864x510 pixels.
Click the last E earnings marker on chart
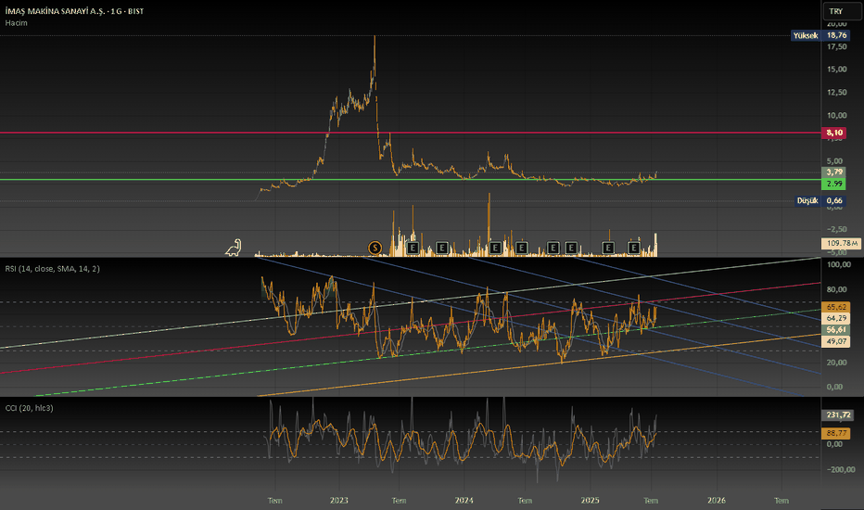pos(634,248)
